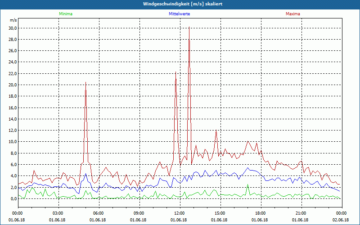Click the 15:00 time axis label

point(220,213)
